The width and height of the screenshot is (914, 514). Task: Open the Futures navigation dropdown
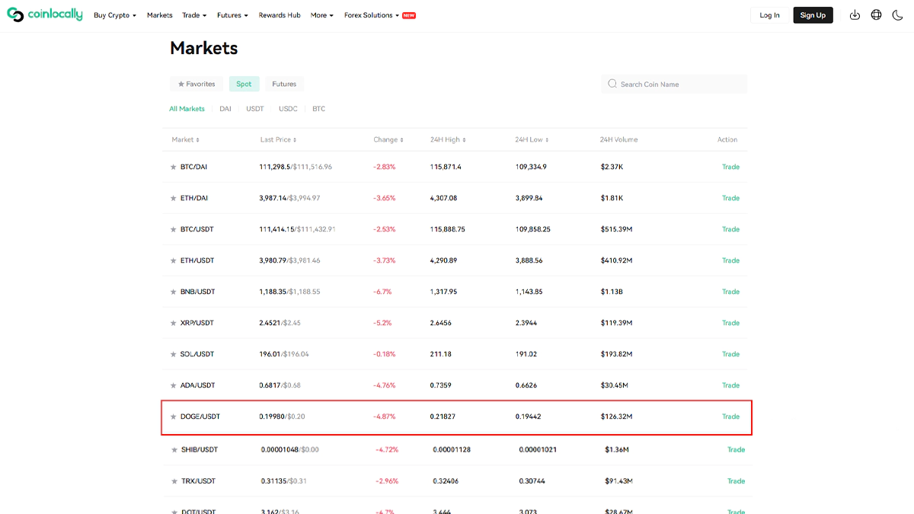pos(232,15)
